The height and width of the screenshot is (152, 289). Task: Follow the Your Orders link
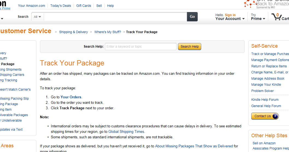tap(71, 97)
